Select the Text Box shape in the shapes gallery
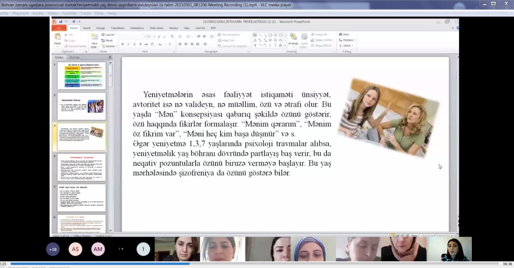This screenshot has height=268, width=514. (x=255, y=35)
